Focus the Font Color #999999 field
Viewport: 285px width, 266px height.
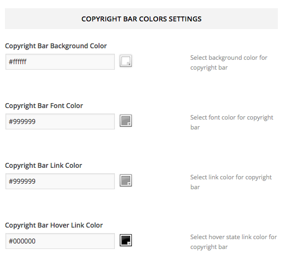pos(60,122)
